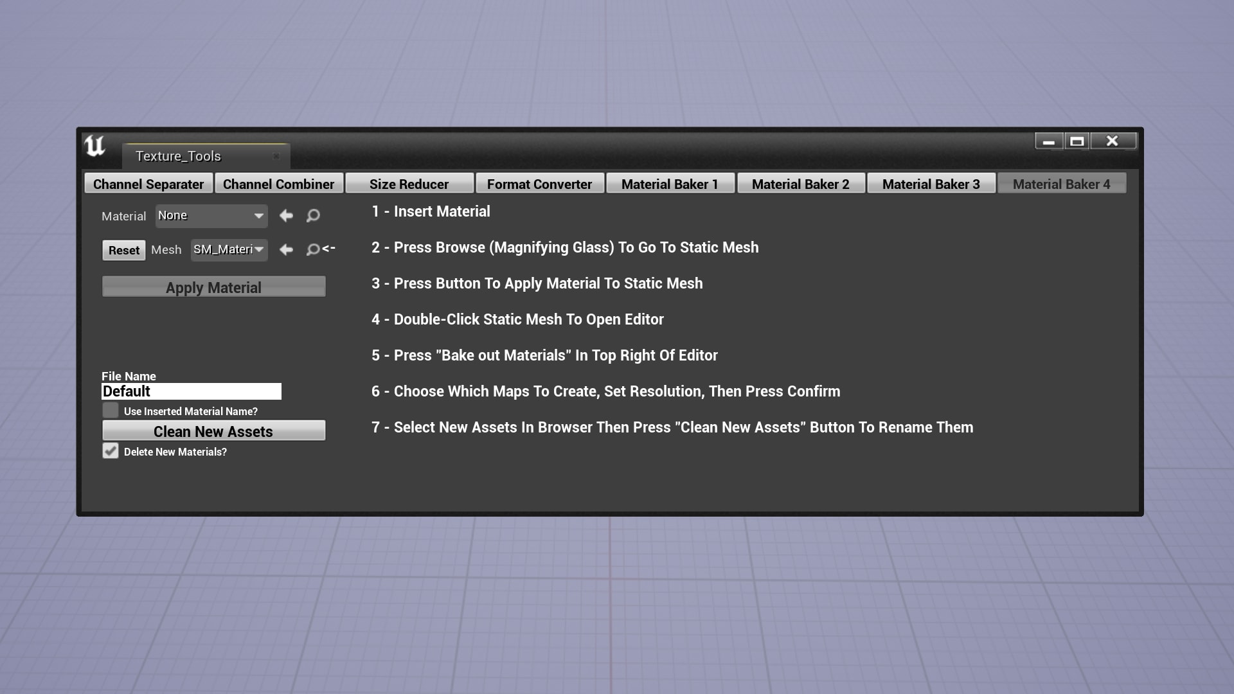1234x694 pixels.
Task: Click the close icon on Texture_Tools tab
Action: click(276, 156)
